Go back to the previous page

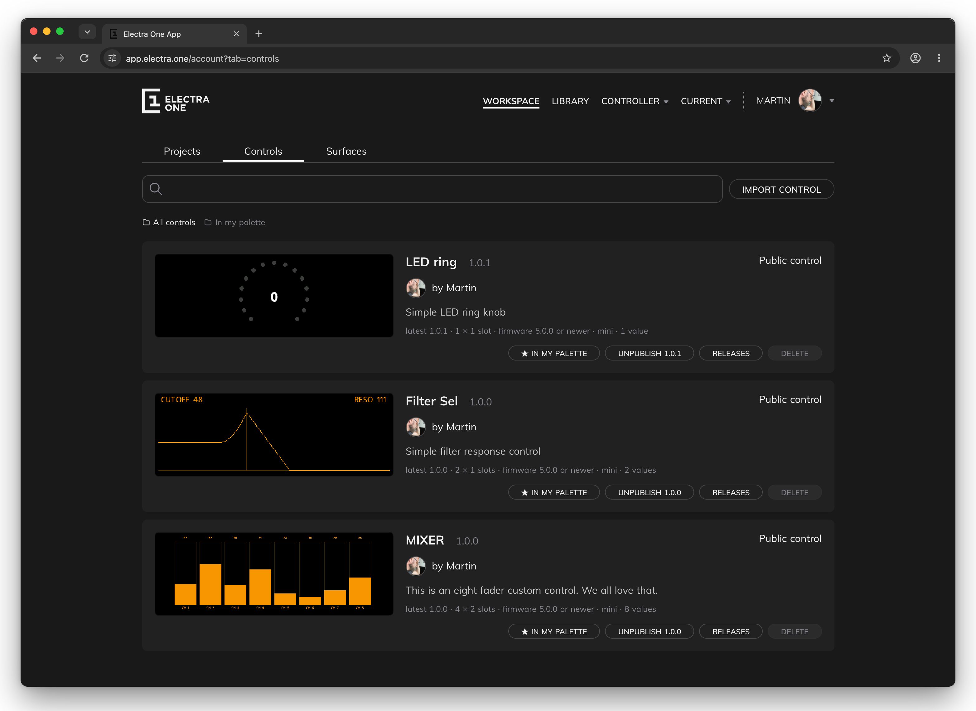[37, 58]
